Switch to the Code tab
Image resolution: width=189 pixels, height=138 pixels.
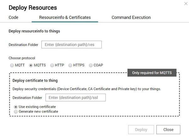point(14,18)
